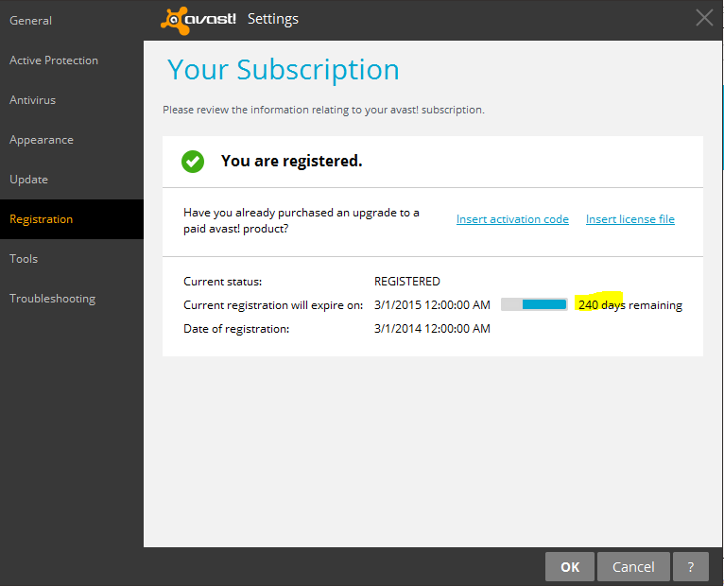724x586 pixels.
Task: Click the 'Your Subscription' heading
Action: coord(283,70)
